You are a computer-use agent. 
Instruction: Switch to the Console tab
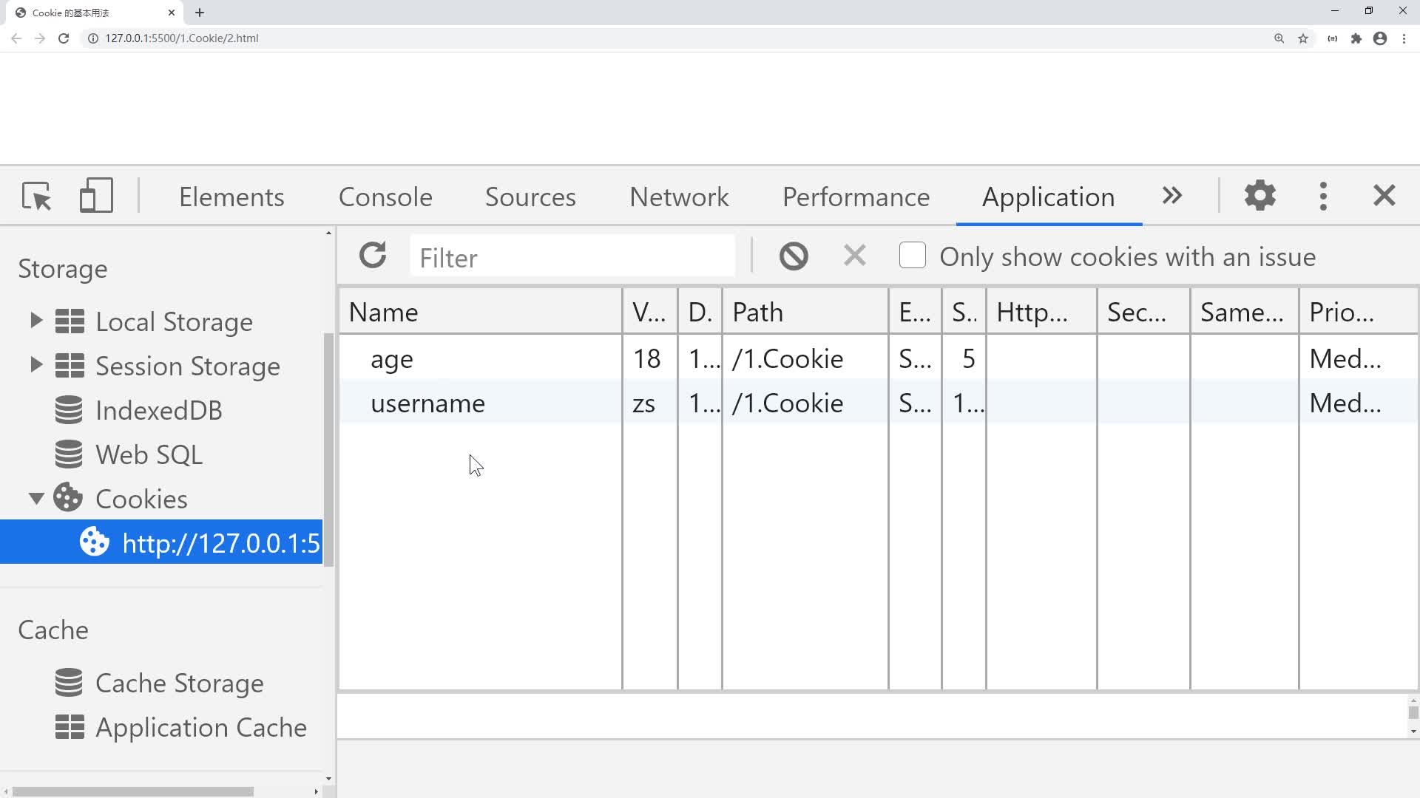point(385,197)
